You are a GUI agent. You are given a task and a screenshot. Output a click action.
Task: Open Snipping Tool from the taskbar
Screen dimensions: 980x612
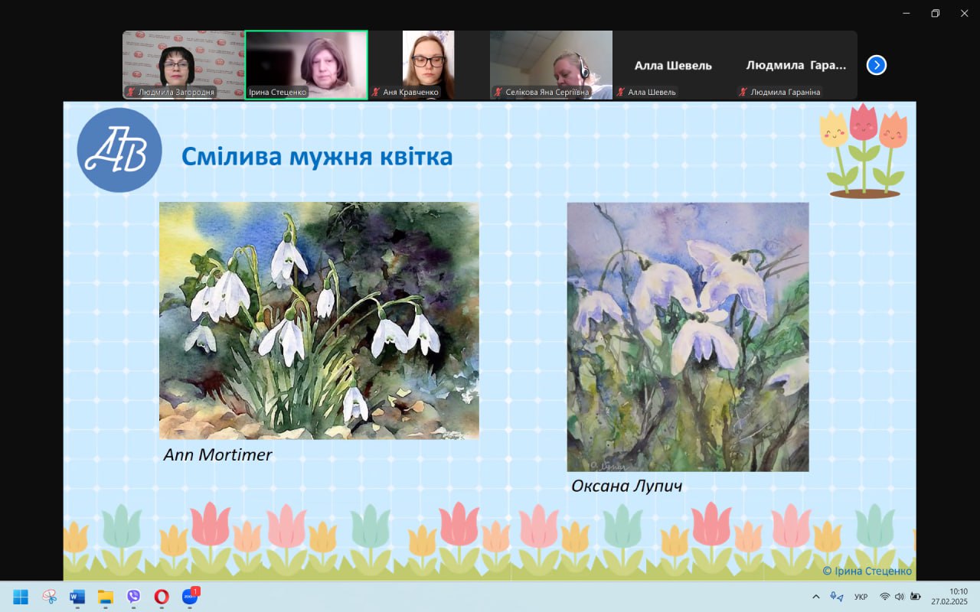point(49,597)
